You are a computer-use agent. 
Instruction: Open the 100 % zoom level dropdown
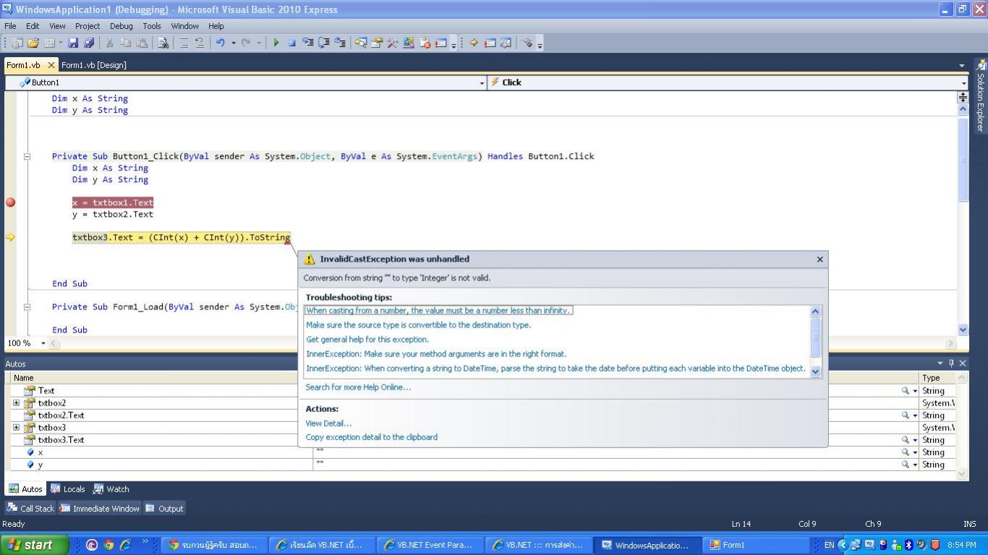(x=43, y=343)
